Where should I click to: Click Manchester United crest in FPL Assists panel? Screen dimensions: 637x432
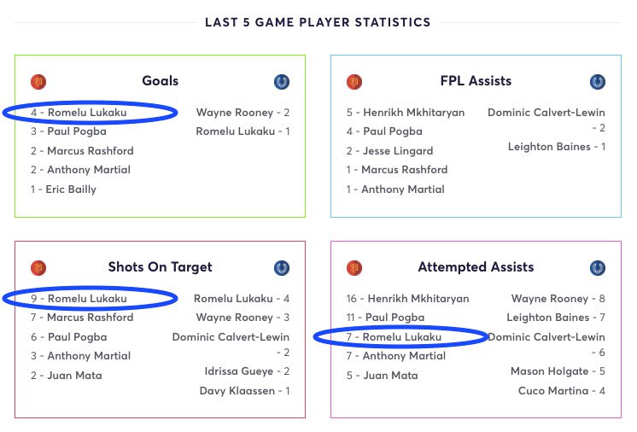[354, 82]
